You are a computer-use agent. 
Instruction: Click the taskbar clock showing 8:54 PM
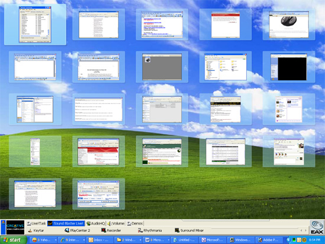point(314,240)
